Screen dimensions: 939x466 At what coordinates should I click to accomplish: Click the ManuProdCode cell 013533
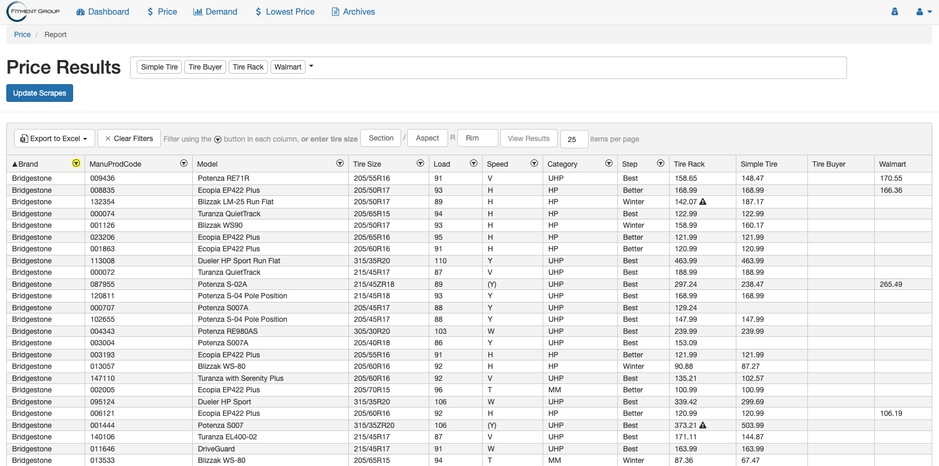point(102,460)
